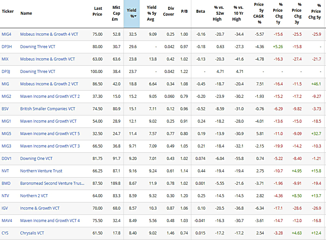Select DP3J last price 100.00
Screen dimensions: 326x240
click(x=97, y=72)
